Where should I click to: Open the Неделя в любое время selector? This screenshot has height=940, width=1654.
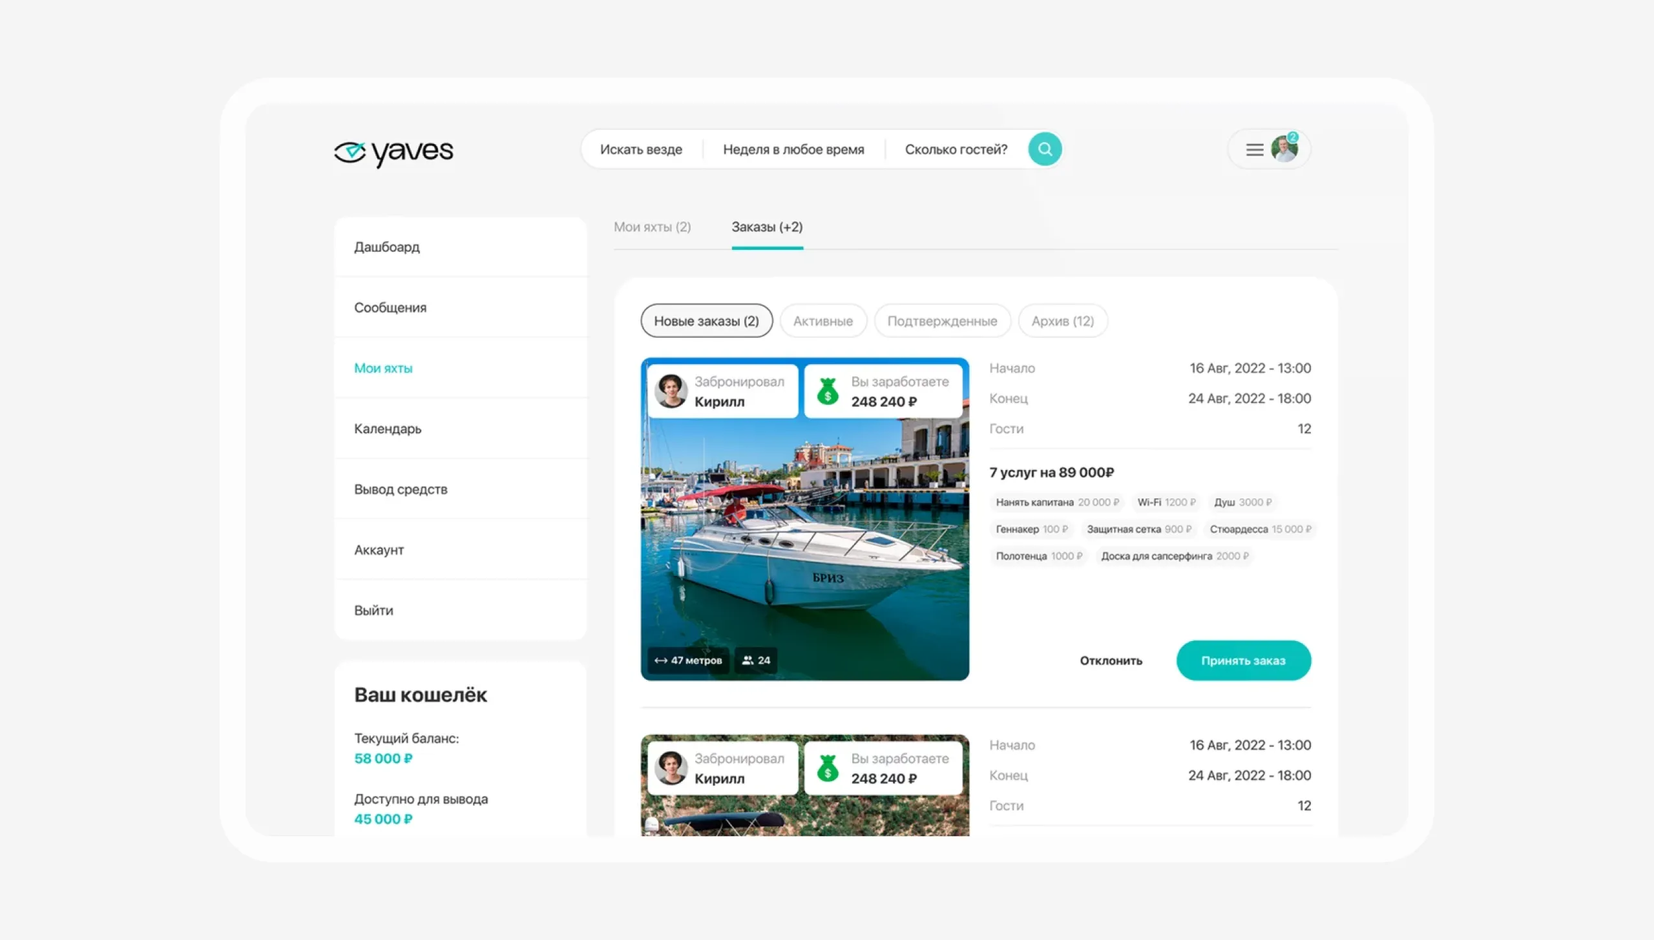[793, 149]
